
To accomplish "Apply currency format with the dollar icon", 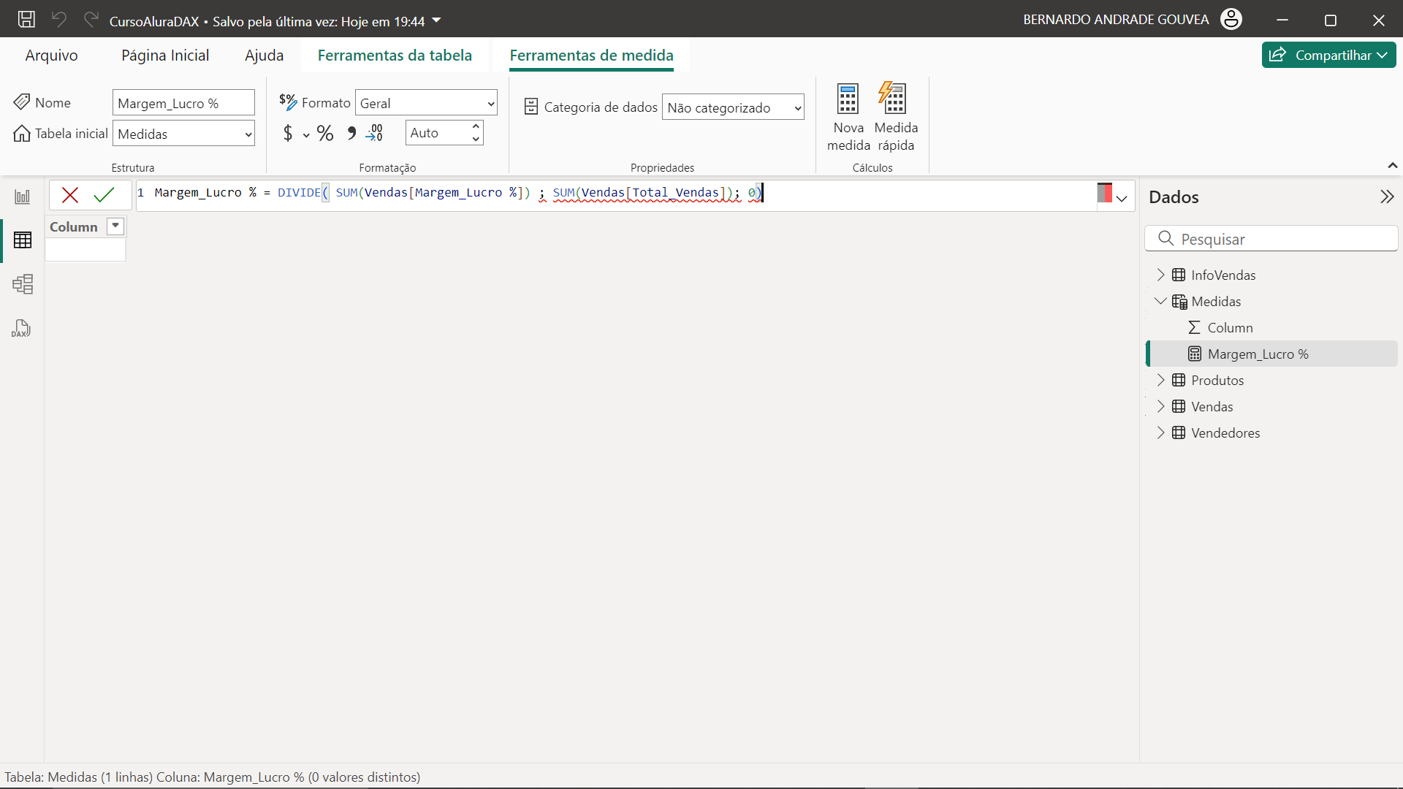I will 288,133.
